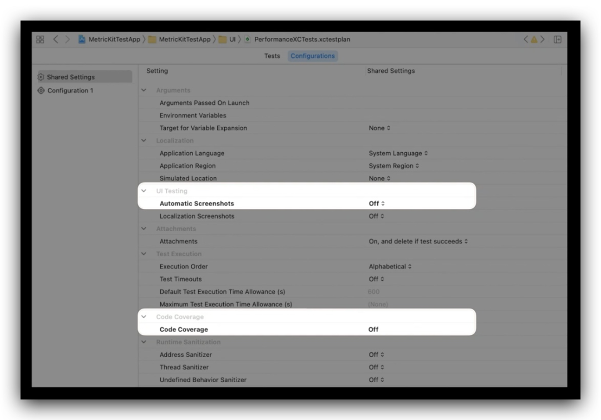Select Shared Settings in sidebar
Image resolution: width=601 pixels, height=420 pixels.
point(85,77)
